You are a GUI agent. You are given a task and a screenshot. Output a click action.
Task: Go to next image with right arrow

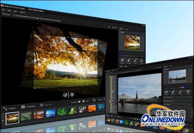(x=84, y=101)
